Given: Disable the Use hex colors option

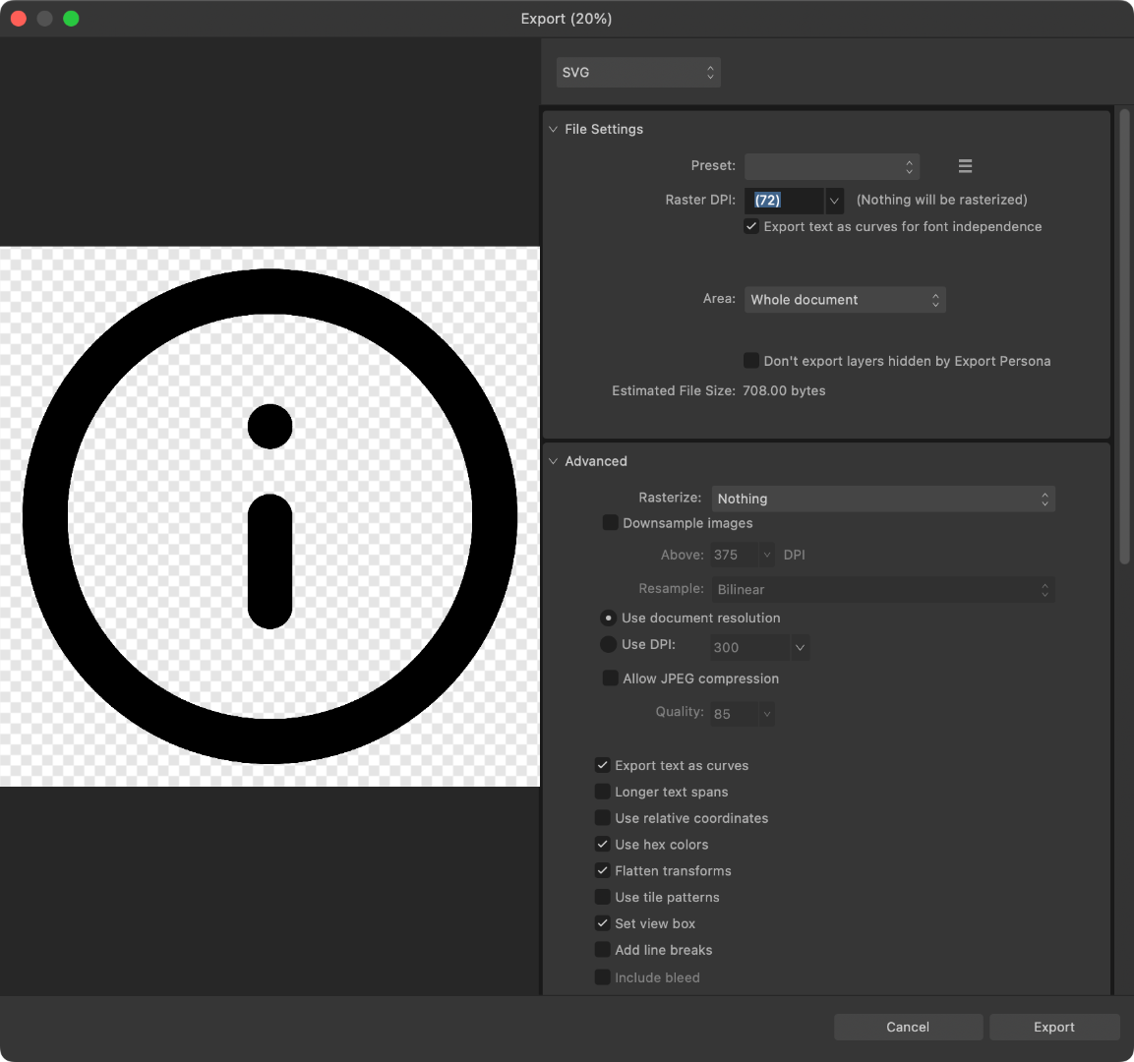Looking at the screenshot, I should click(602, 844).
